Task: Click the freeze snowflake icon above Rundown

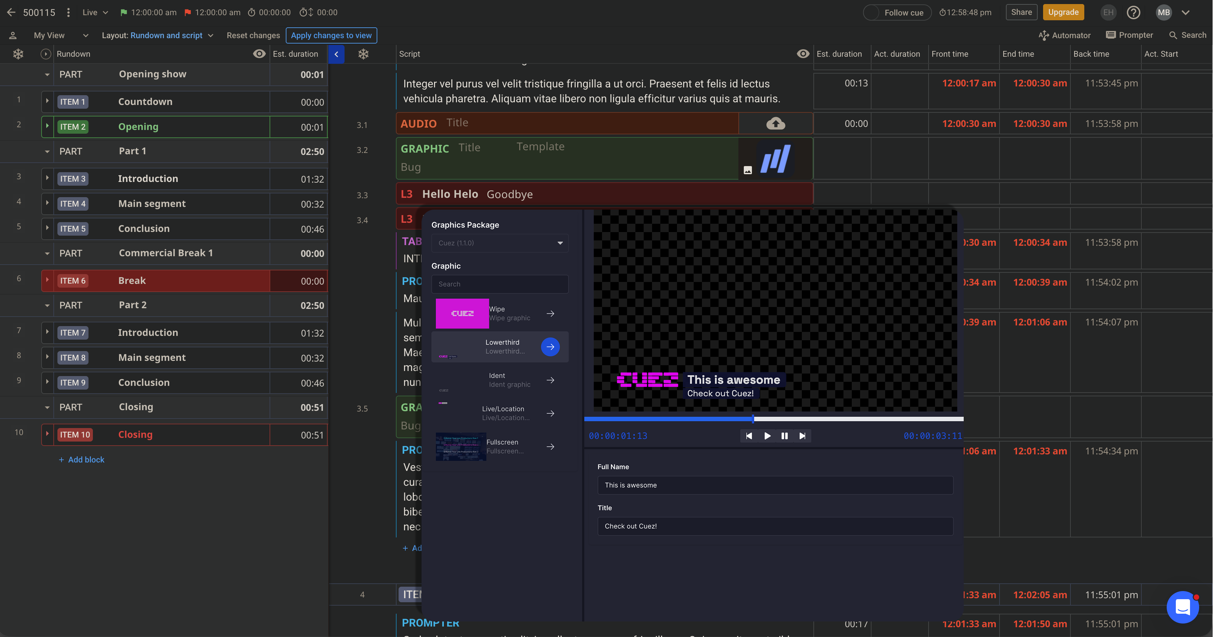Action: [18, 54]
